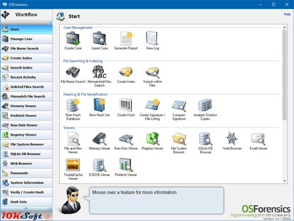Select the New Hash Set book icon

point(99,105)
